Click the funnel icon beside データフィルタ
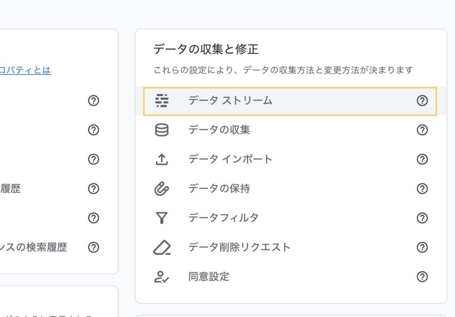Image resolution: width=455 pixels, height=317 pixels. click(x=162, y=218)
